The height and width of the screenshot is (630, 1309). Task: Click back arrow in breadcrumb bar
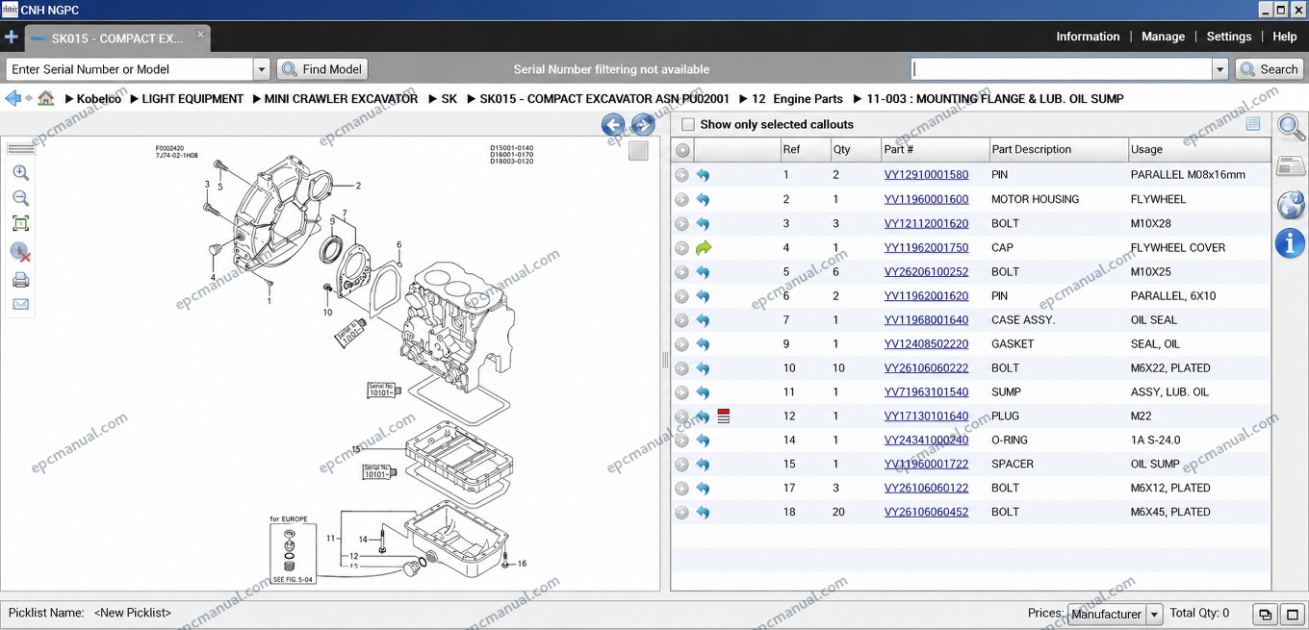[13, 98]
